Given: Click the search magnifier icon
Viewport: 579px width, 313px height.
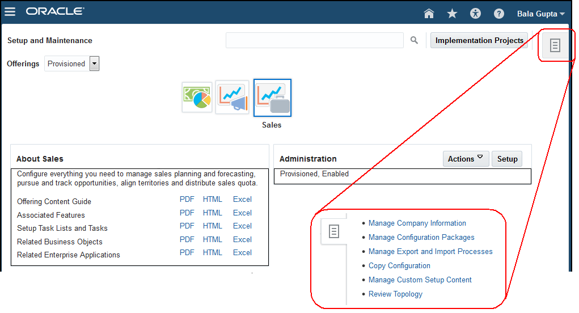Looking at the screenshot, I should 415,40.
